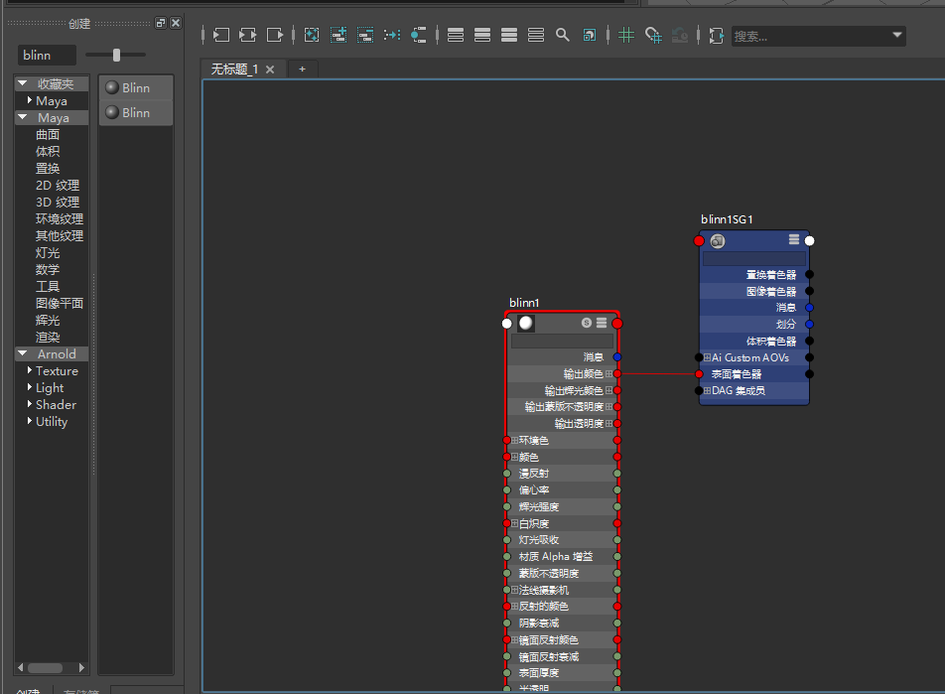The image size is (945, 694).
Task: Click the blinn1 material swatch icon
Action: 525,324
